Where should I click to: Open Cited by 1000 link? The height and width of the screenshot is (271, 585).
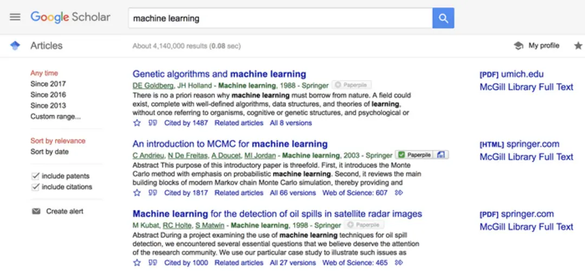point(186,263)
